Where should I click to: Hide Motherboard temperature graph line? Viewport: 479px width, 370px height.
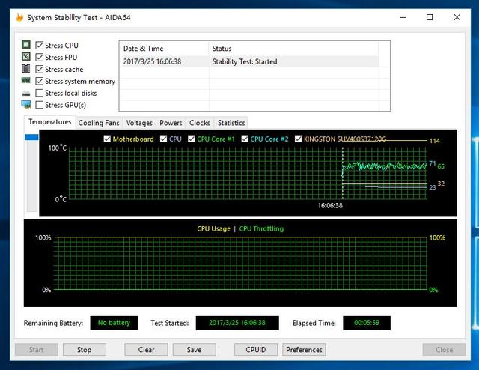107,139
